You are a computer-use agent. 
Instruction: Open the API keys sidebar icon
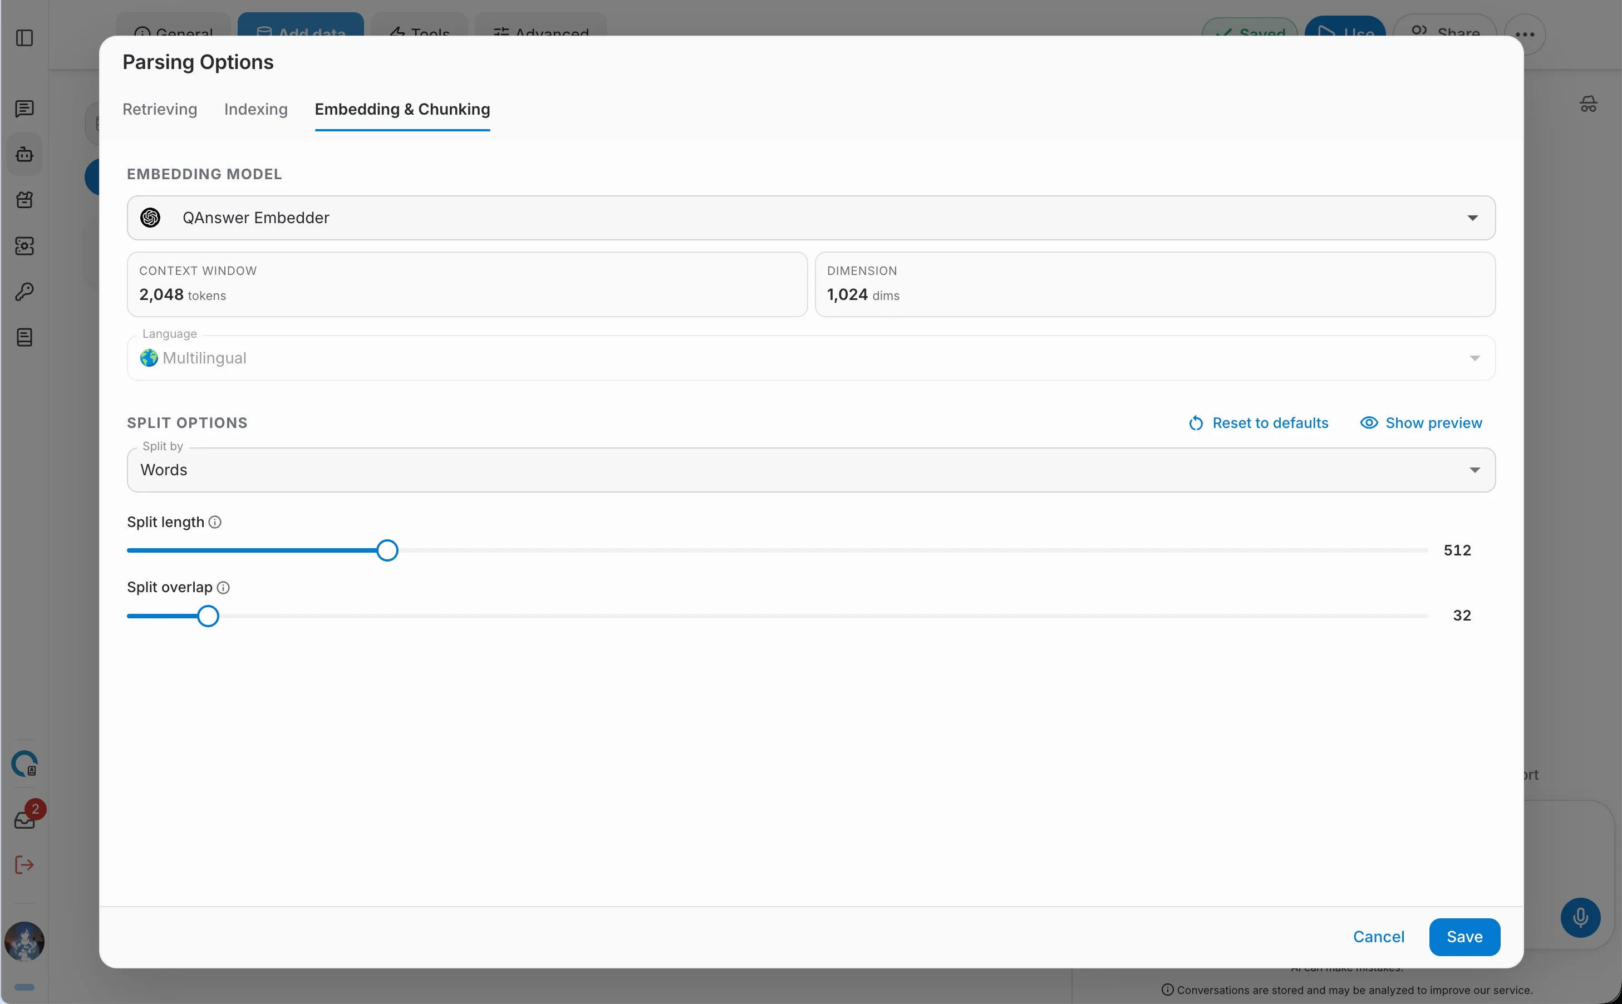tap(24, 292)
